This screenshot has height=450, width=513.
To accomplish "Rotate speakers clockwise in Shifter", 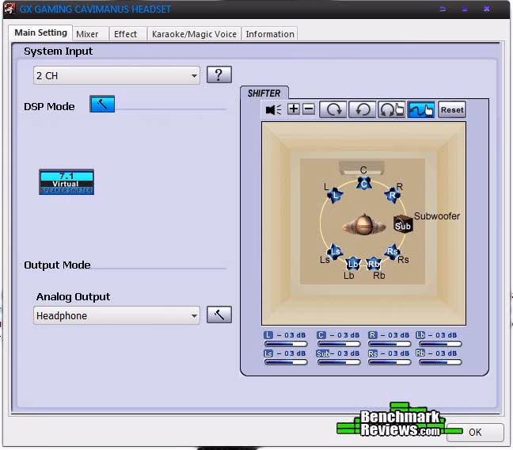I will [x=333, y=109].
